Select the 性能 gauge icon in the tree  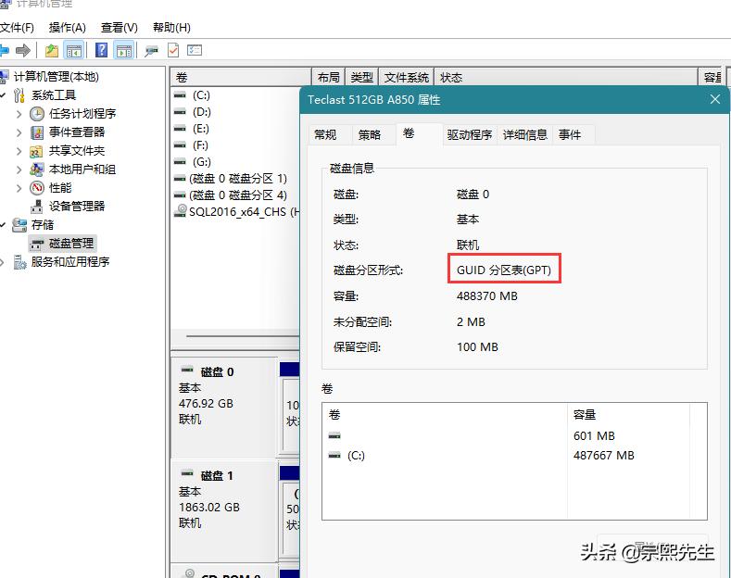[x=37, y=188]
